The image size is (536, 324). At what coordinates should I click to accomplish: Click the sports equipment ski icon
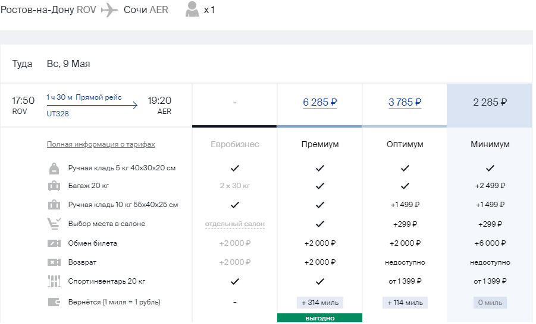(x=54, y=281)
